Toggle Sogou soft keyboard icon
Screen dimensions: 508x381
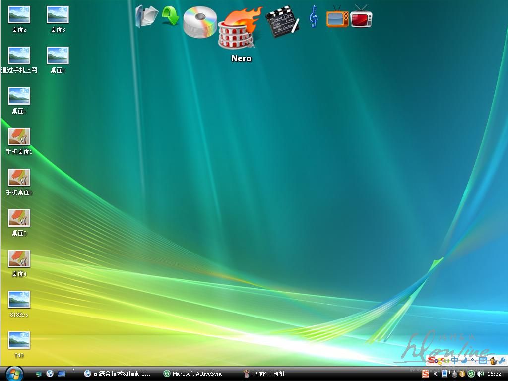[x=482, y=360]
